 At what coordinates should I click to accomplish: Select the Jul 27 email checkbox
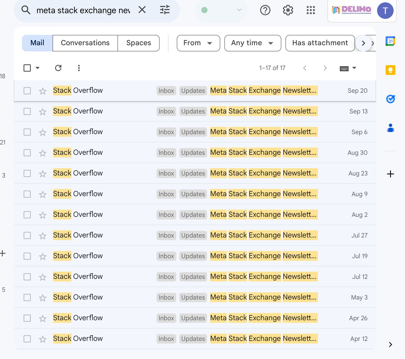27,235
